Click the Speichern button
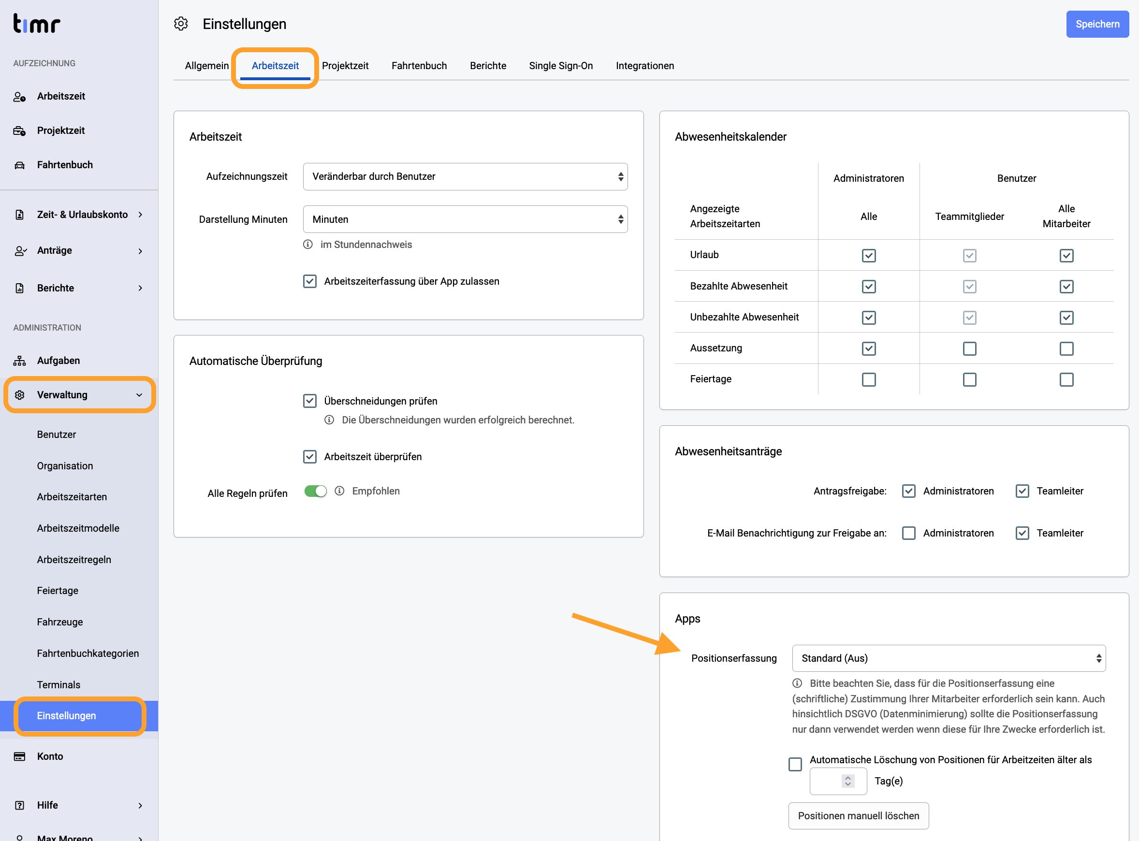This screenshot has width=1139, height=841. pyautogui.click(x=1097, y=24)
